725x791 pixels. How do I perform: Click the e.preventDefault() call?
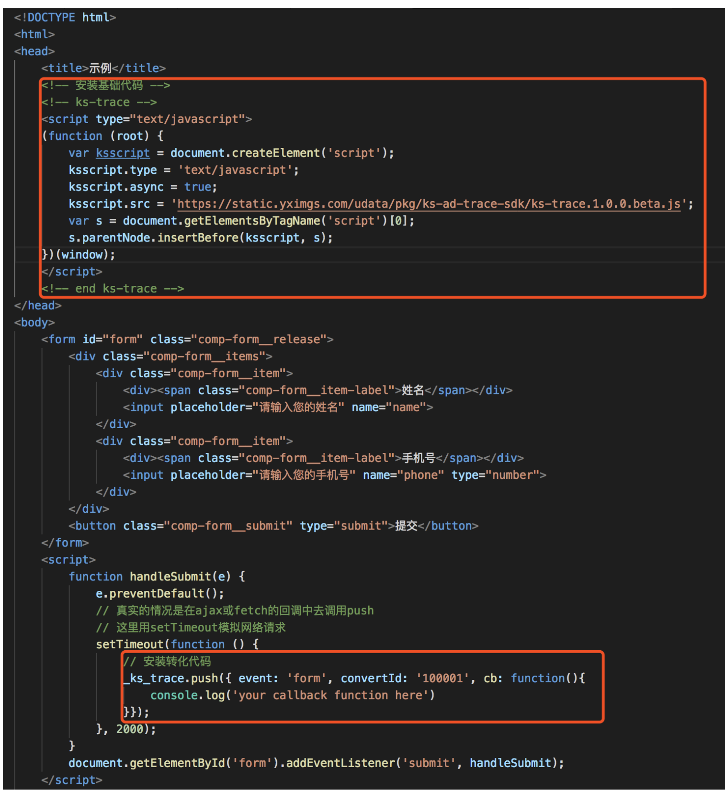[159, 594]
